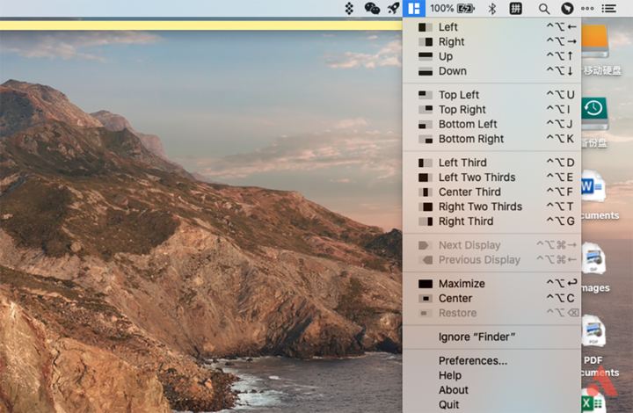Open the Word Documents desktop folder

(594, 188)
